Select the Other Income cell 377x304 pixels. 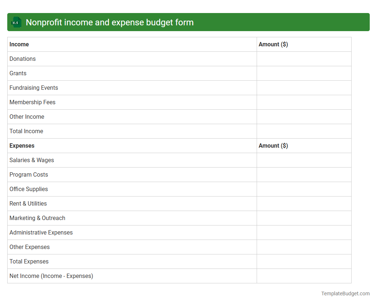27,117
